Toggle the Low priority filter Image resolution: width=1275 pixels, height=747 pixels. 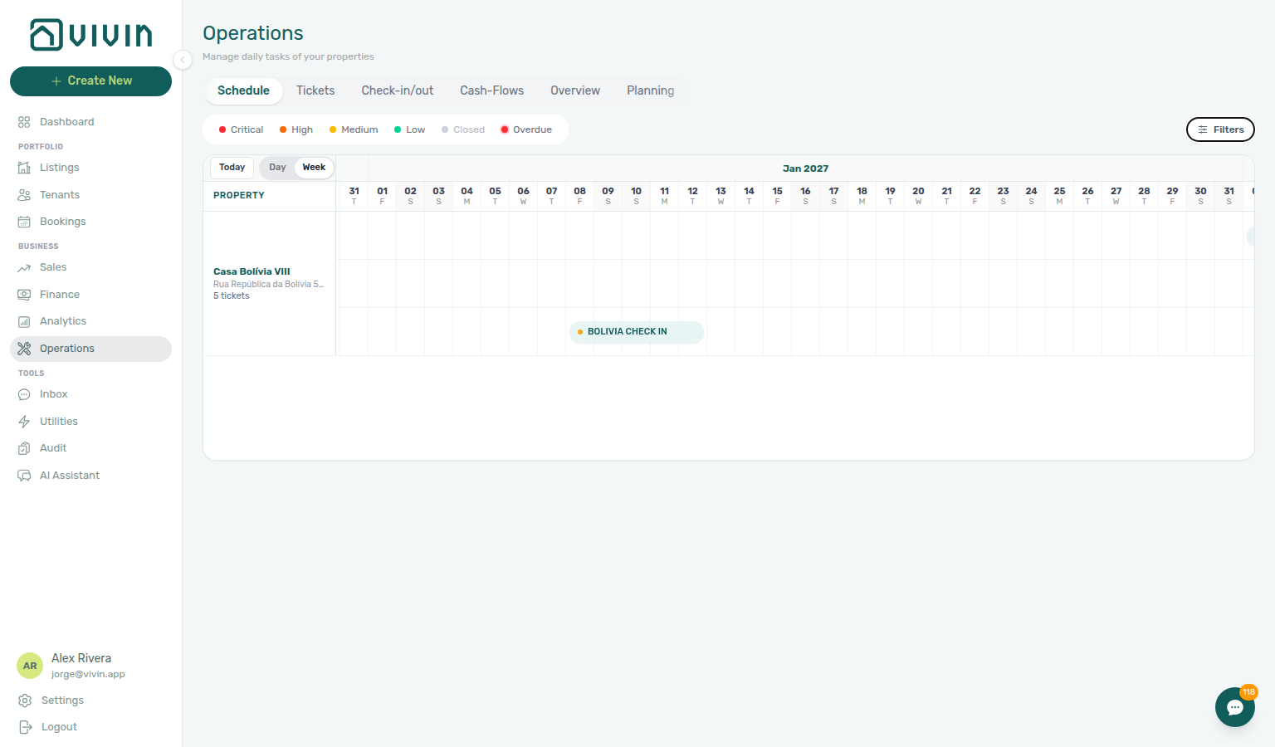pos(409,129)
